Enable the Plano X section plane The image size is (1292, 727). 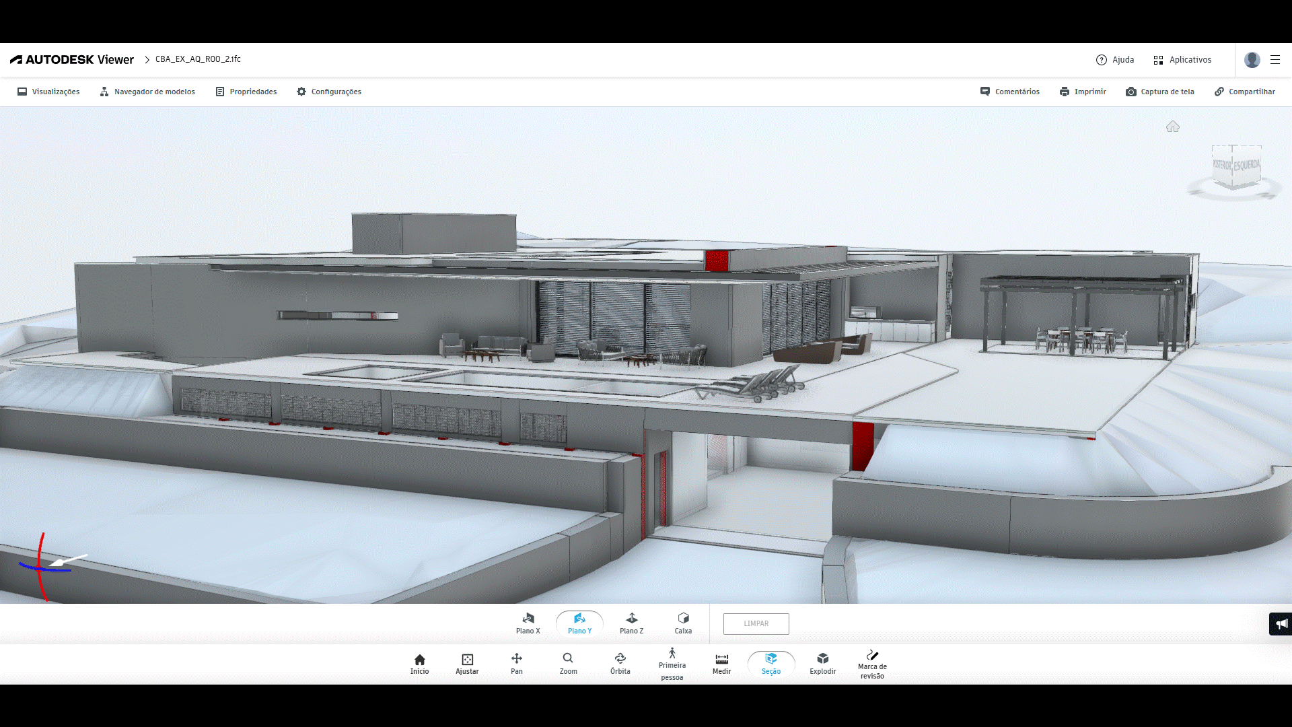point(528,623)
